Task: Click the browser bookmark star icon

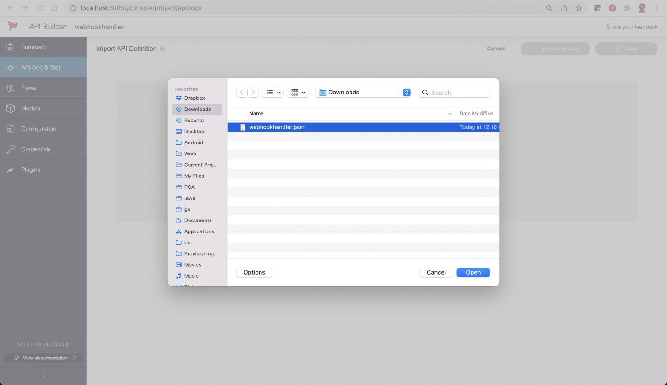Action: click(x=579, y=8)
